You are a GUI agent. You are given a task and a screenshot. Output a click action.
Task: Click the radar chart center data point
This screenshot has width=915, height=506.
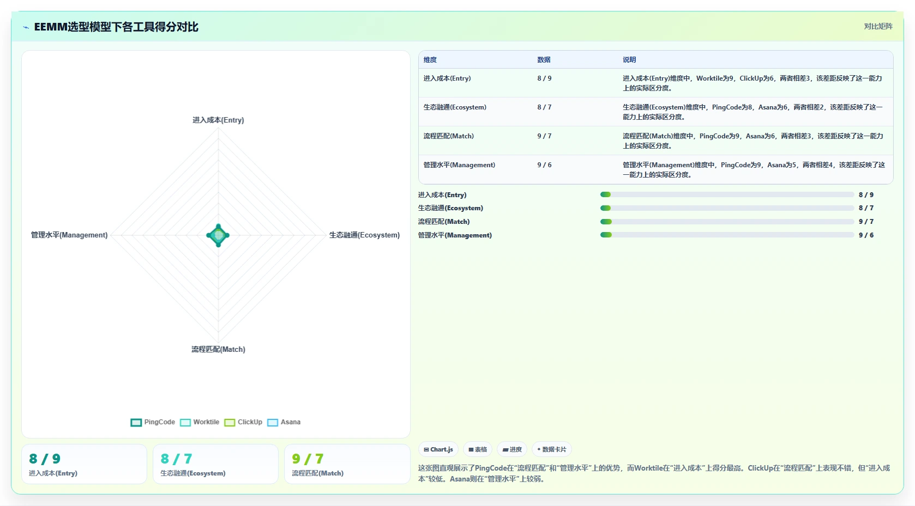pyautogui.click(x=218, y=235)
